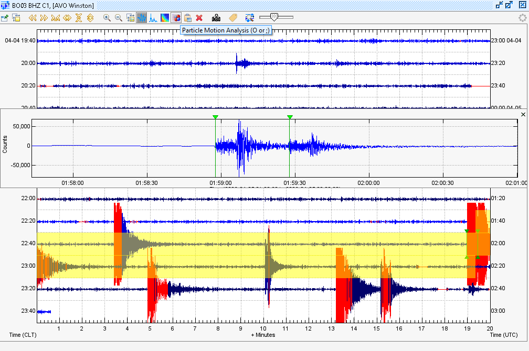This screenshot has height=351, width=529.
Task: Click the '50,000' counts axis value
Action: (x=22, y=126)
